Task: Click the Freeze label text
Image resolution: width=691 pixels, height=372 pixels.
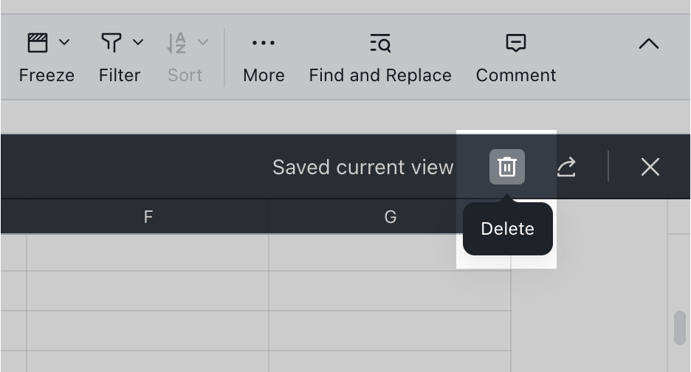Action: (x=47, y=75)
